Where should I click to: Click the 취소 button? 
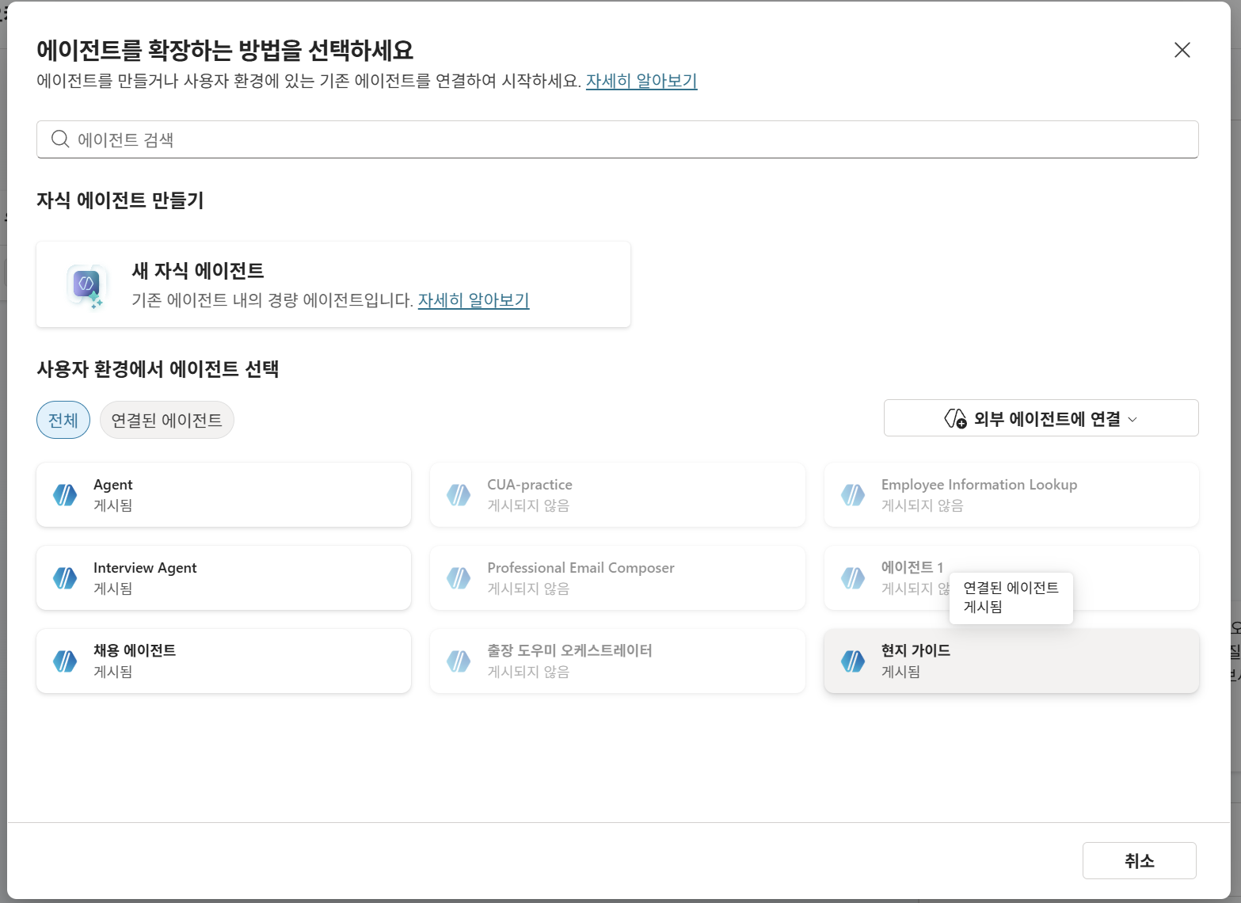(x=1139, y=860)
